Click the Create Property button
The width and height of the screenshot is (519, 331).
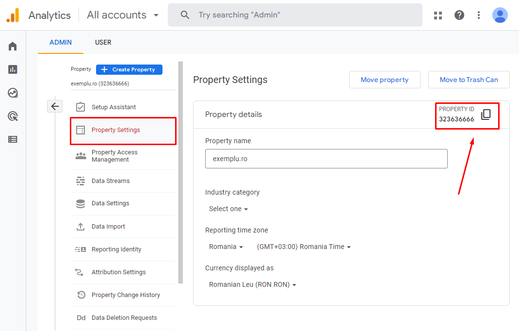pos(129,69)
